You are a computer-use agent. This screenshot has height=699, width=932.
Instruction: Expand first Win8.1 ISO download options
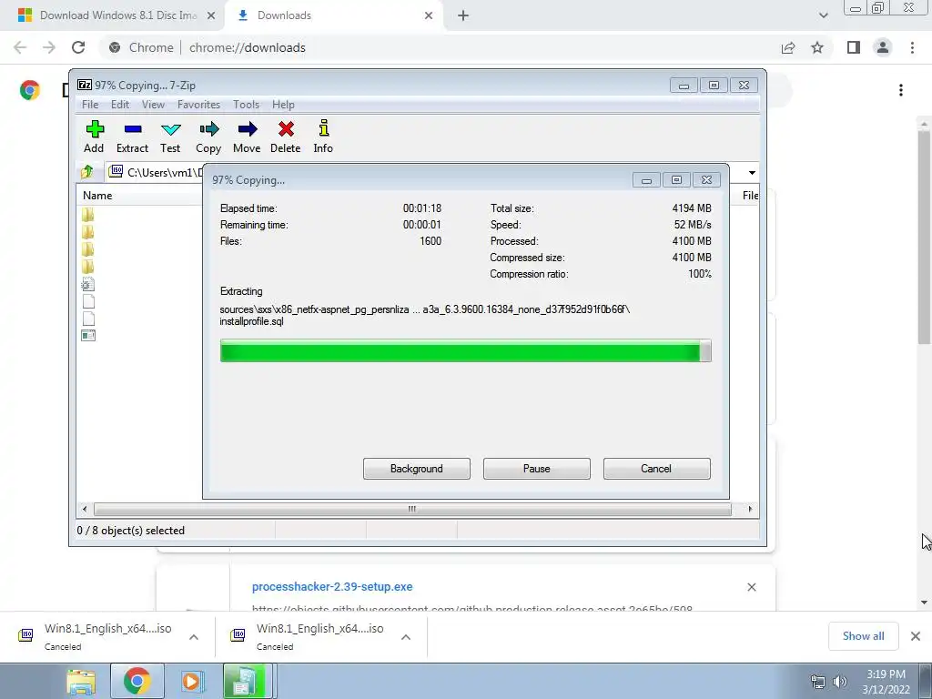[x=194, y=636]
